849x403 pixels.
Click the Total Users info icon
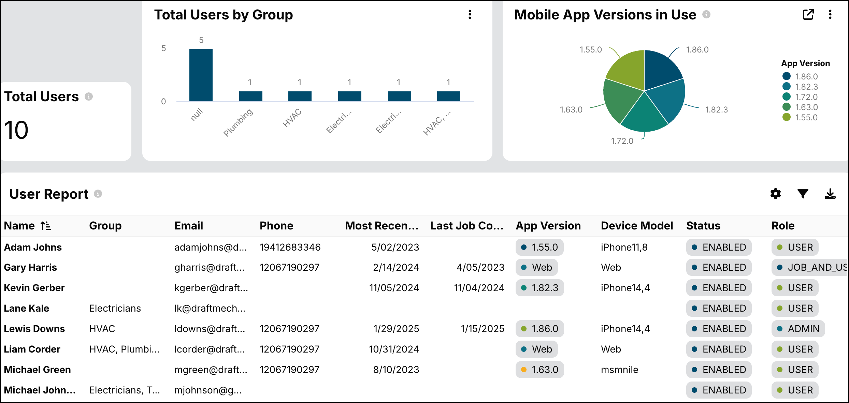point(89,96)
